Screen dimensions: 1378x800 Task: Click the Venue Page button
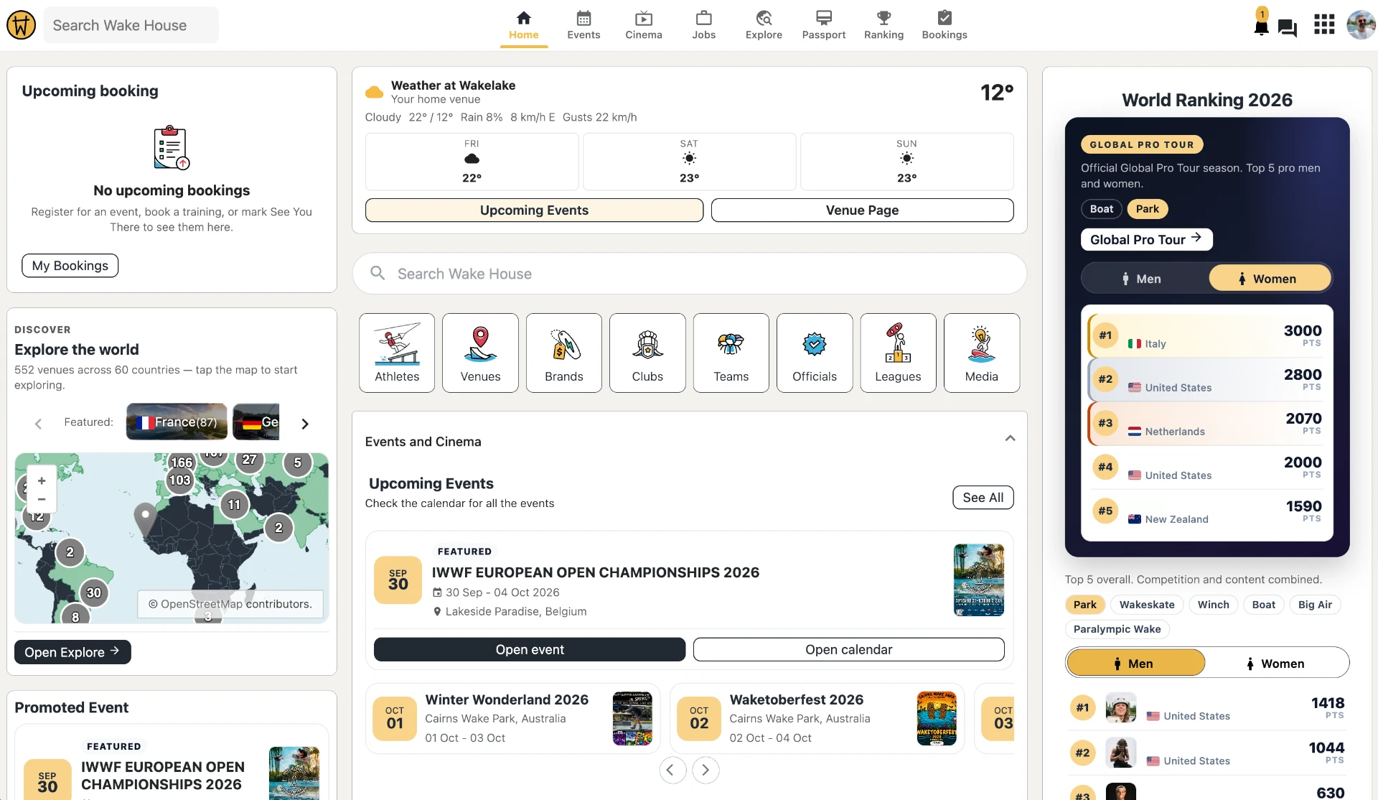tap(862, 210)
